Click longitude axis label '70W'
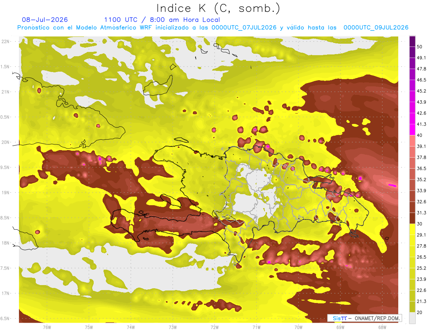Image resolution: width=429 pixels, height=332 pixels. (299, 327)
